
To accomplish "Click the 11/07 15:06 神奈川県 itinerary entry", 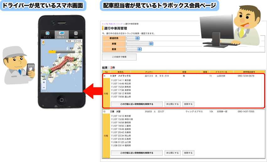I will pos(122,119).
